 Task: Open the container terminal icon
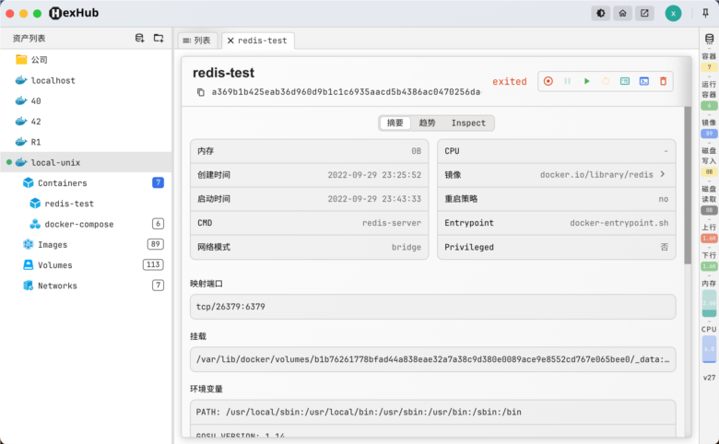coord(644,81)
